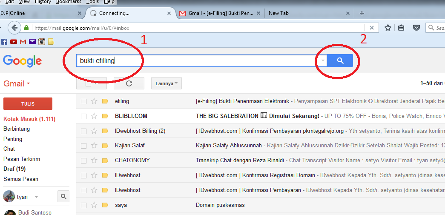Click the TULIS compose button
Image resolution: width=445 pixels, height=215 pixels.
tap(28, 104)
